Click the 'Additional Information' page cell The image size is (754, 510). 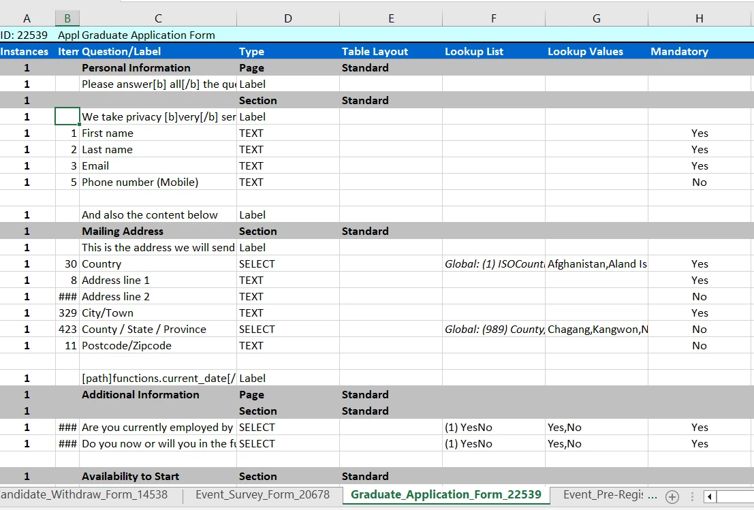tap(158, 395)
